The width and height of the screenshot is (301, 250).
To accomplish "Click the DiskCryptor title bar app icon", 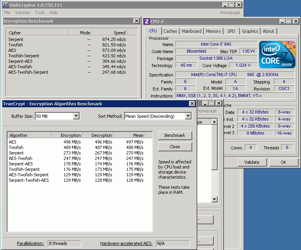I will click(x=6, y=5).
